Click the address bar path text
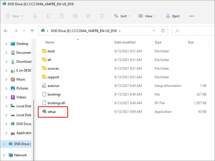 click(x=84, y=31)
